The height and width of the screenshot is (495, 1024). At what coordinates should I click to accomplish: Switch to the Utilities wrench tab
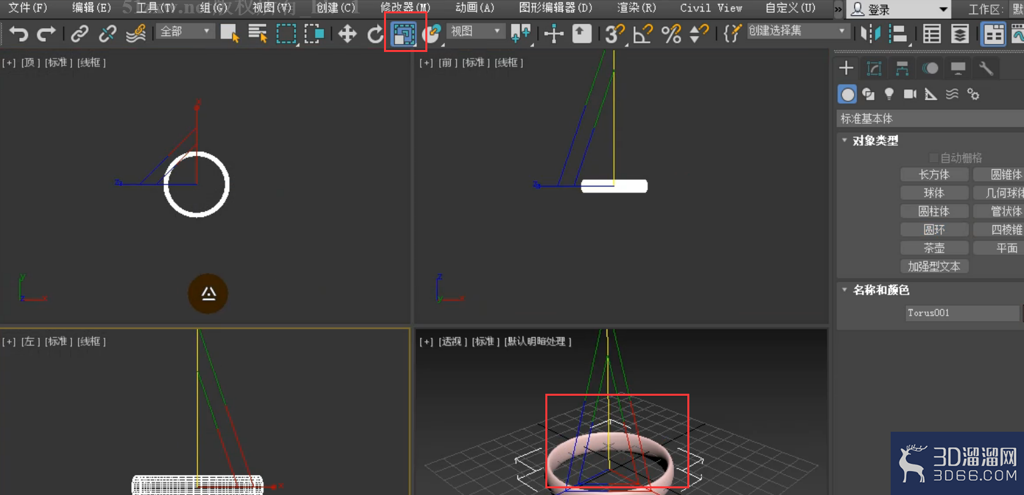click(x=986, y=68)
